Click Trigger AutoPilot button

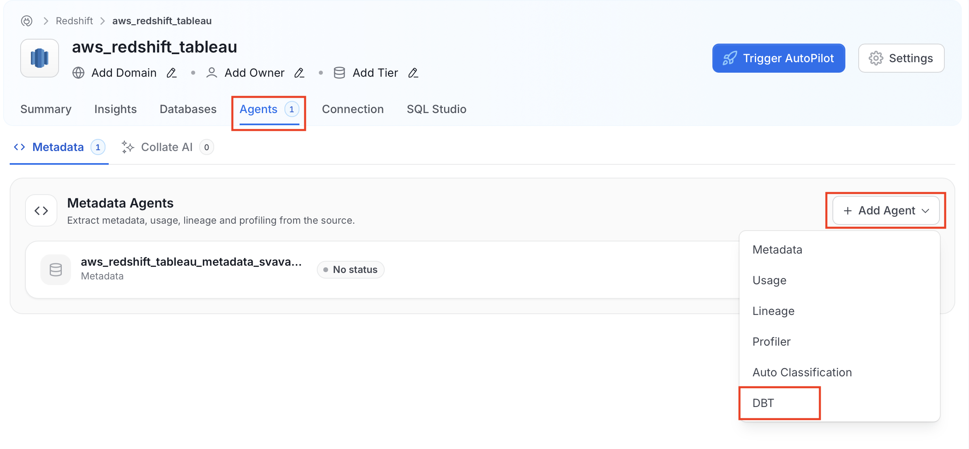(x=779, y=58)
